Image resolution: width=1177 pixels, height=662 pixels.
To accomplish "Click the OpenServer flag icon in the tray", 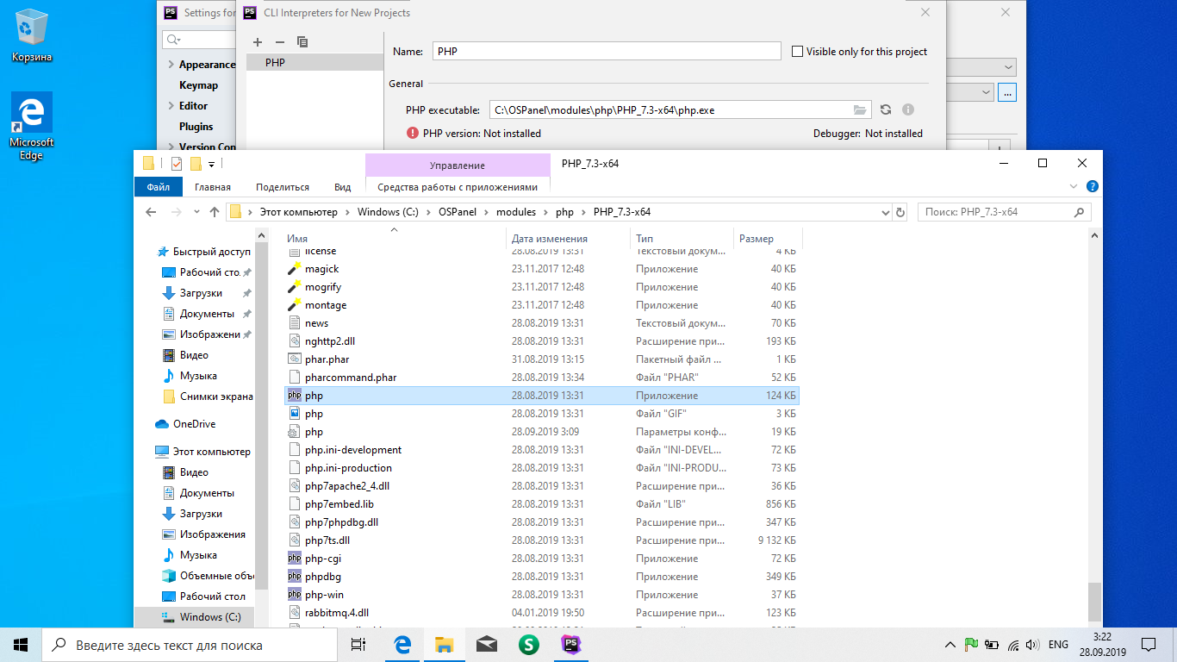I will point(971,644).
